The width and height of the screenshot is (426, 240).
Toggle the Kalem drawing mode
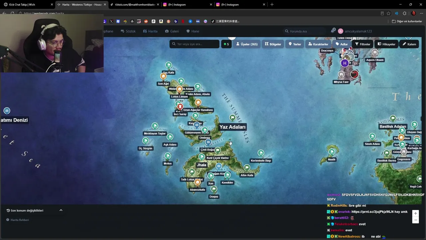pos(409,44)
